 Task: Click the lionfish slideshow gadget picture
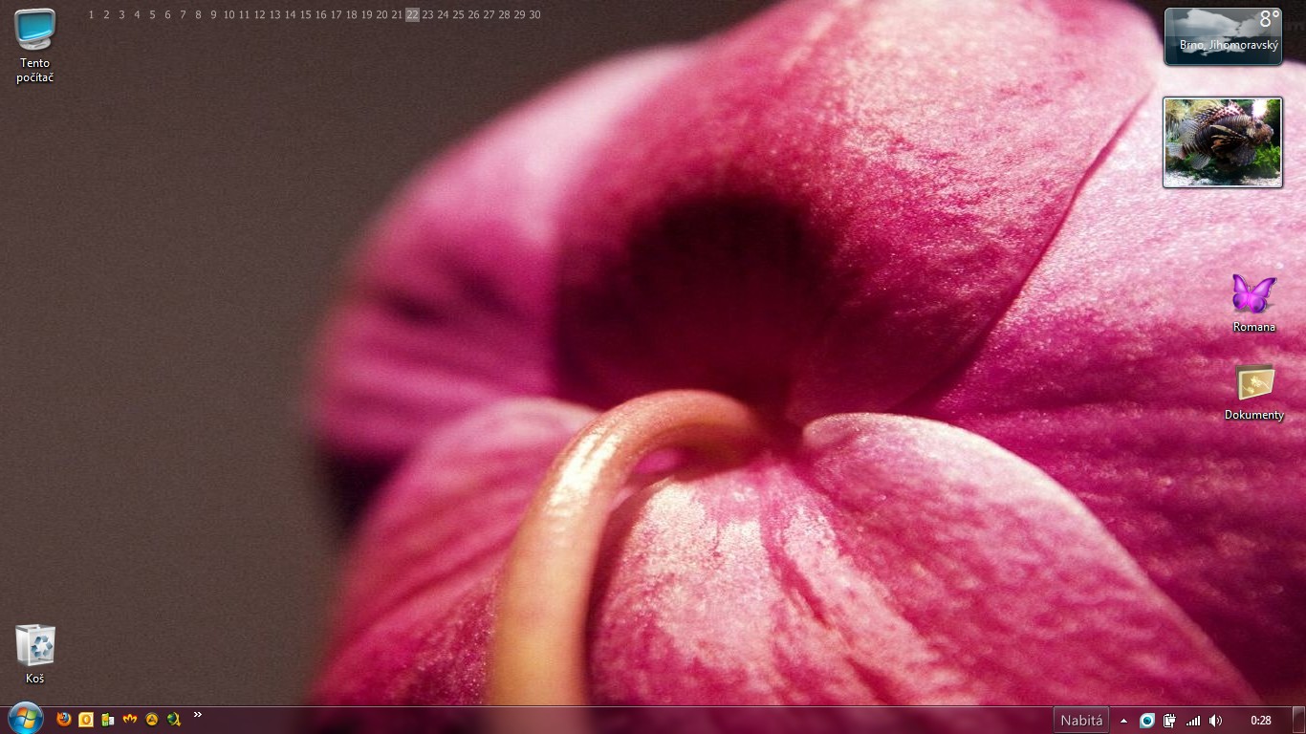1223,142
